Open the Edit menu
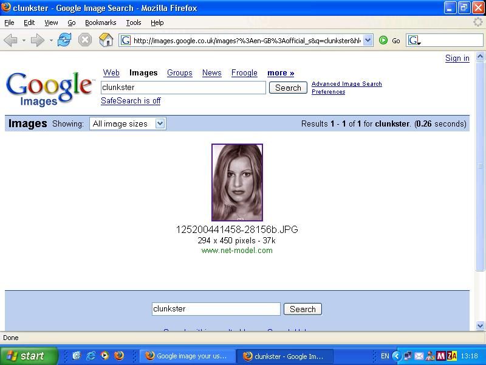486x365 pixels. (x=29, y=23)
